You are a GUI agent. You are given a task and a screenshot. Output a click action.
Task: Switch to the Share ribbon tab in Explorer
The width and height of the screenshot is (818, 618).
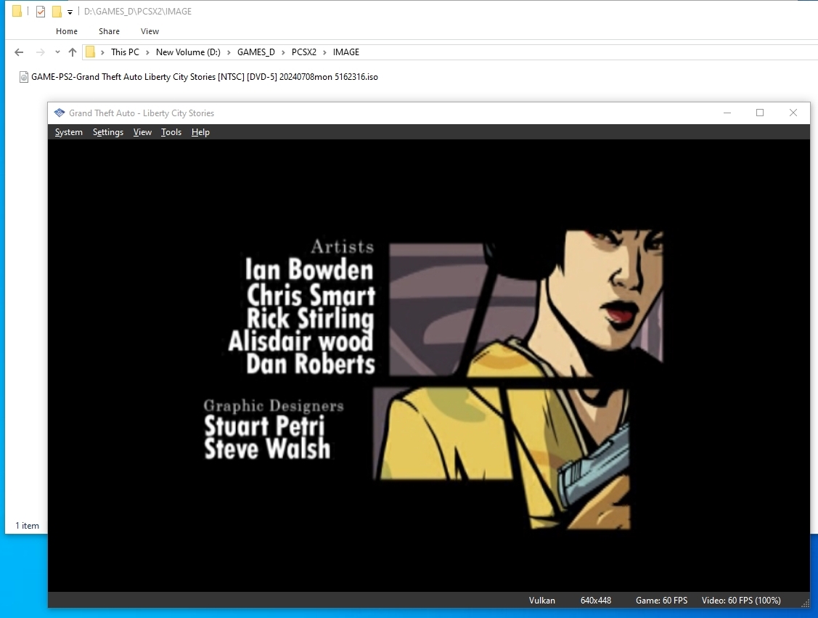109,31
